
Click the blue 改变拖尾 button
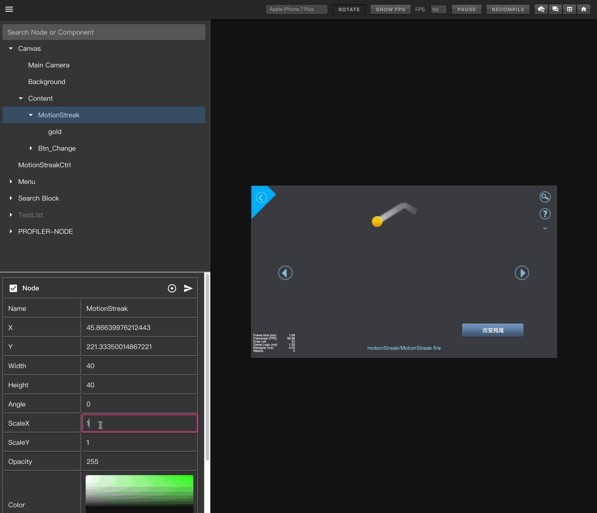493,330
